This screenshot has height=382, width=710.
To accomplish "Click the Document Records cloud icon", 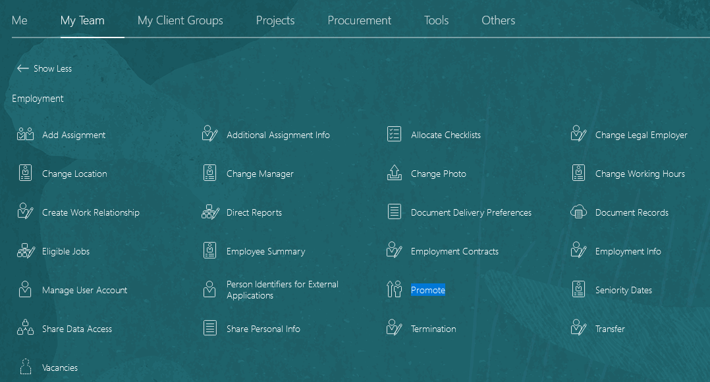I will tap(579, 212).
